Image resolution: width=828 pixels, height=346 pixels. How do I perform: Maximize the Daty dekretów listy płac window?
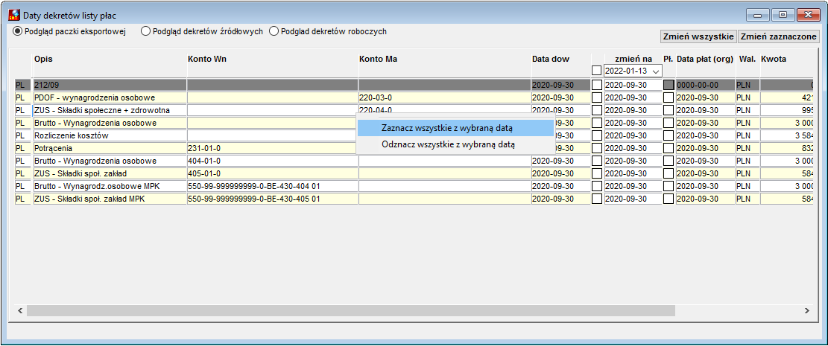click(x=783, y=16)
